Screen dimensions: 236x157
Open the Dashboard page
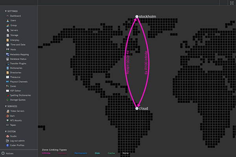coord(15,16)
